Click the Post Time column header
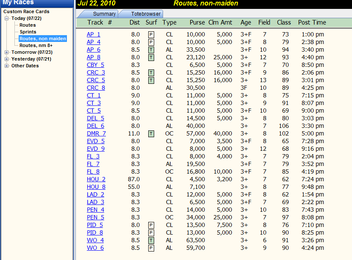Viewport: 352px width, 260px height. [312, 22]
